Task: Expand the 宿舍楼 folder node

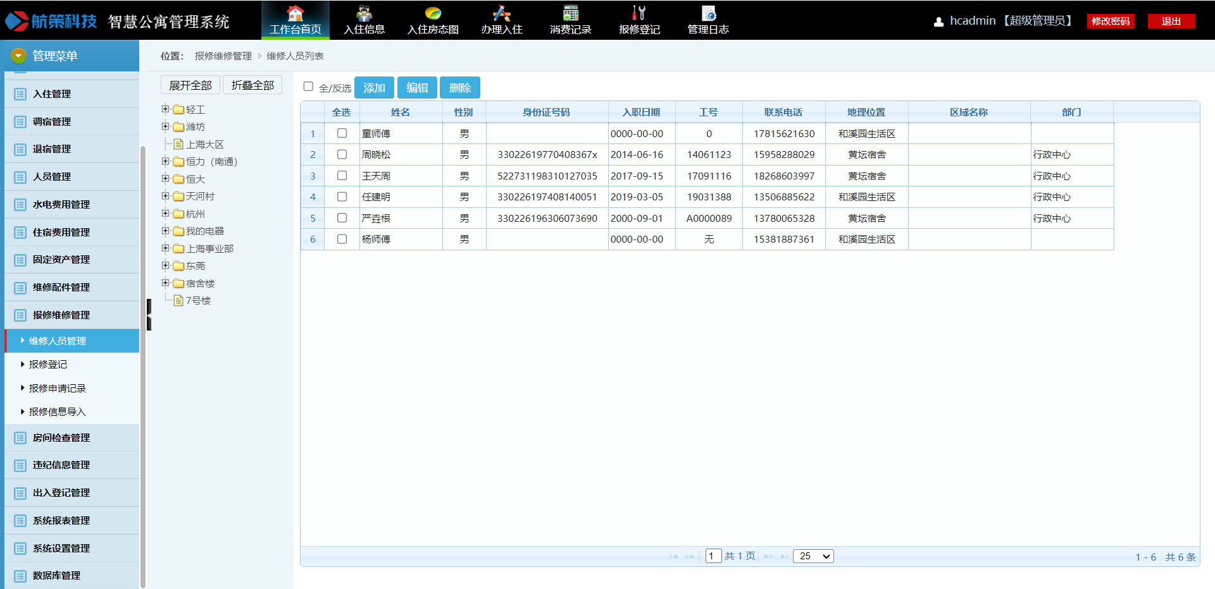Action: pos(165,282)
